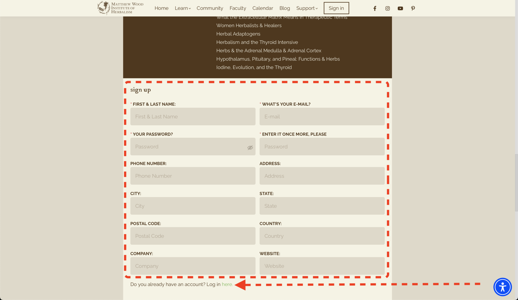The height and width of the screenshot is (300, 518).
Task: Focus the Address input field
Action: tap(322, 176)
